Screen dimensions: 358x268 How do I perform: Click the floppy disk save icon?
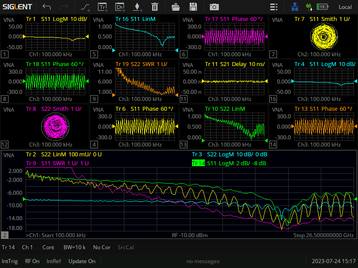tap(193, 7)
